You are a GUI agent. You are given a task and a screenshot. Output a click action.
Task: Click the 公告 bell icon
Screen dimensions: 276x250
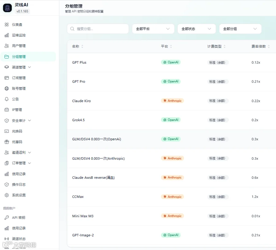7,99
